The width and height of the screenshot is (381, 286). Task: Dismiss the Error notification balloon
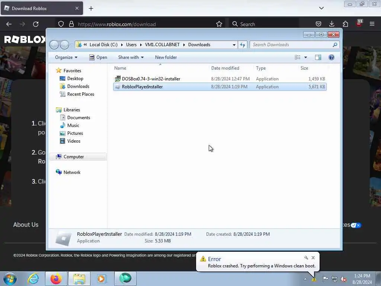coord(313,258)
